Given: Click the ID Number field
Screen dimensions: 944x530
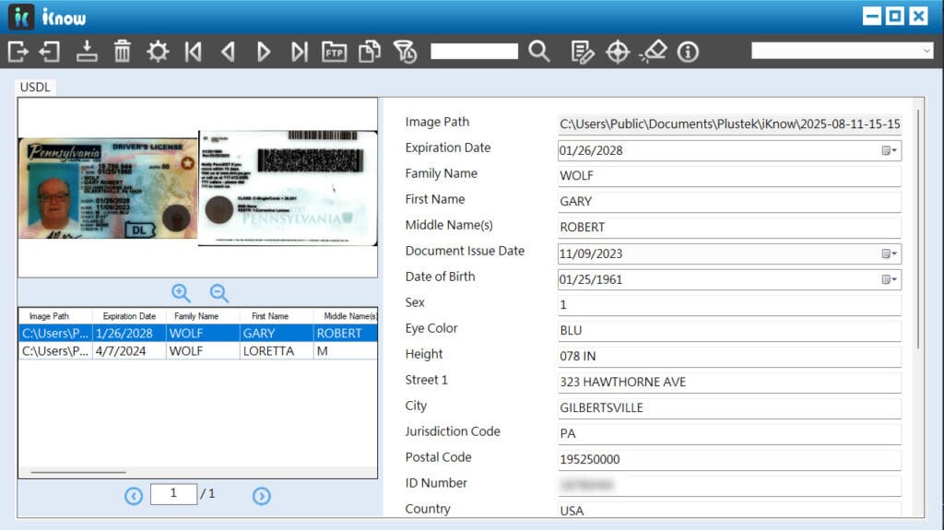Looking at the screenshot, I should point(730,486).
